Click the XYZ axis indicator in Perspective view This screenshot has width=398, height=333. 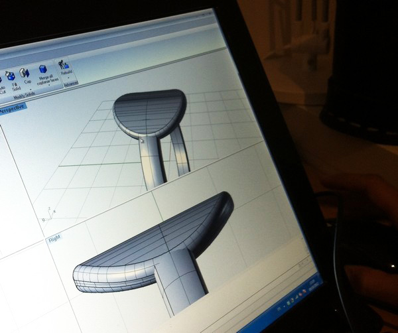(49, 212)
